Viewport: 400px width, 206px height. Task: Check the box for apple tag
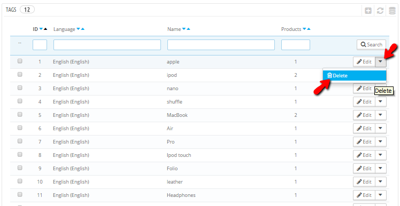click(x=20, y=61)
